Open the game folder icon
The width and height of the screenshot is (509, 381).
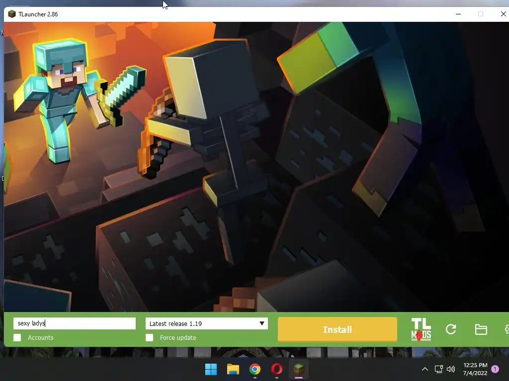tap(481, 329)
